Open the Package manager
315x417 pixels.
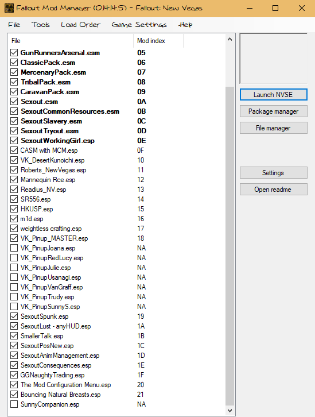[273, 111]
